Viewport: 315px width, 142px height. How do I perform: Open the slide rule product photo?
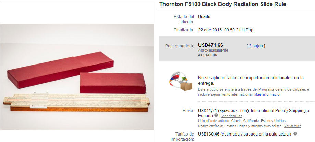[77, 77]
